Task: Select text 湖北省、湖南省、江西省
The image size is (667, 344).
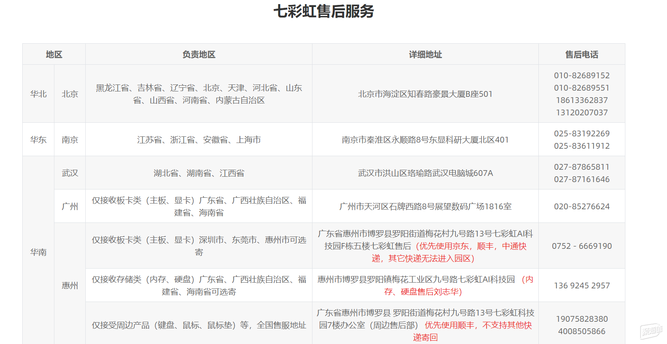Action: click(199, 173)
